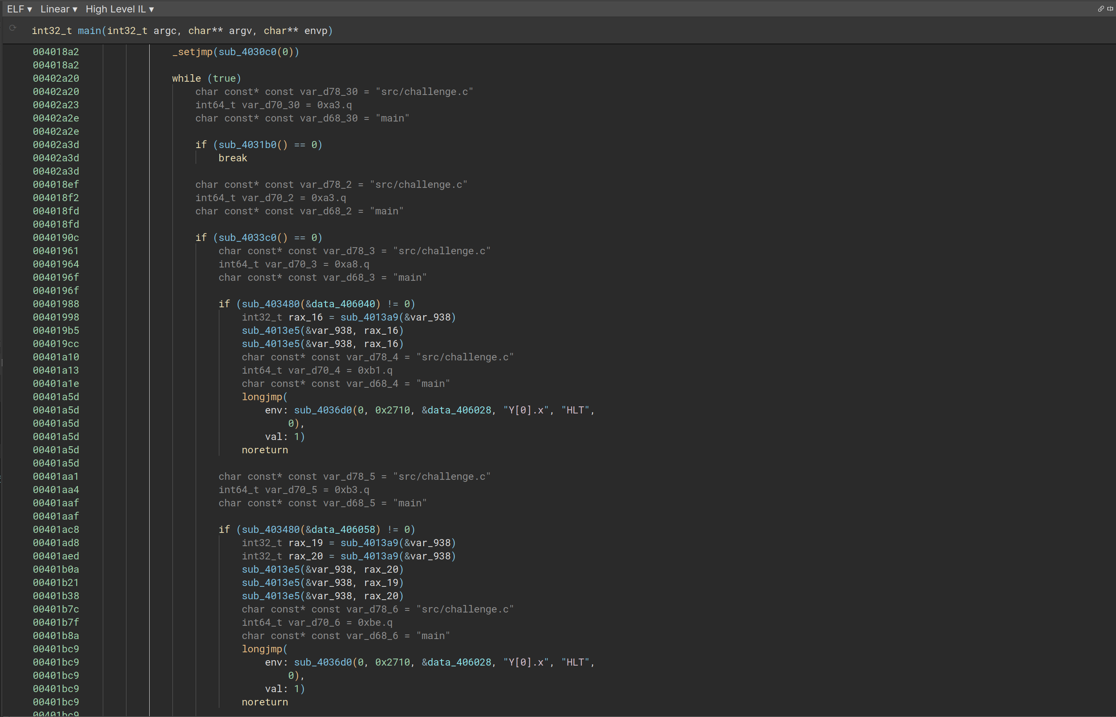Click the sync link chain icon
Screen dimensions: 1116x717
tap(1101, 9)
